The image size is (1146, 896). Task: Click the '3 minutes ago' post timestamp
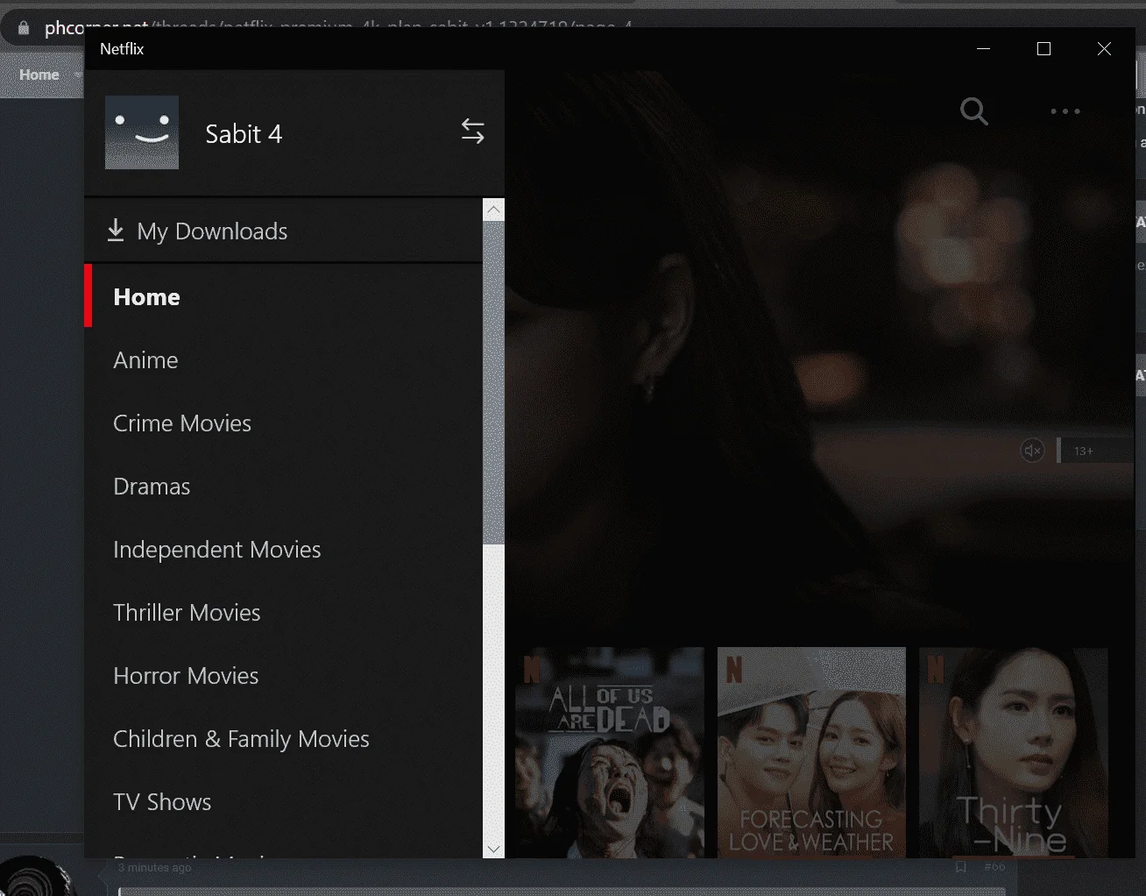point(155,867)
